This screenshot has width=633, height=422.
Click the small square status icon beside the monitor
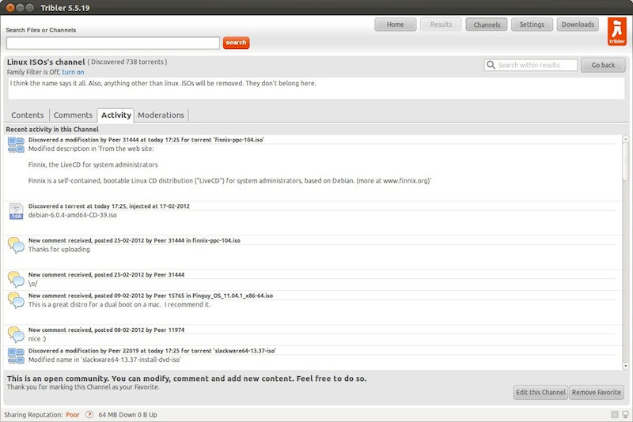pyautogui.click(x=615, y=414)
